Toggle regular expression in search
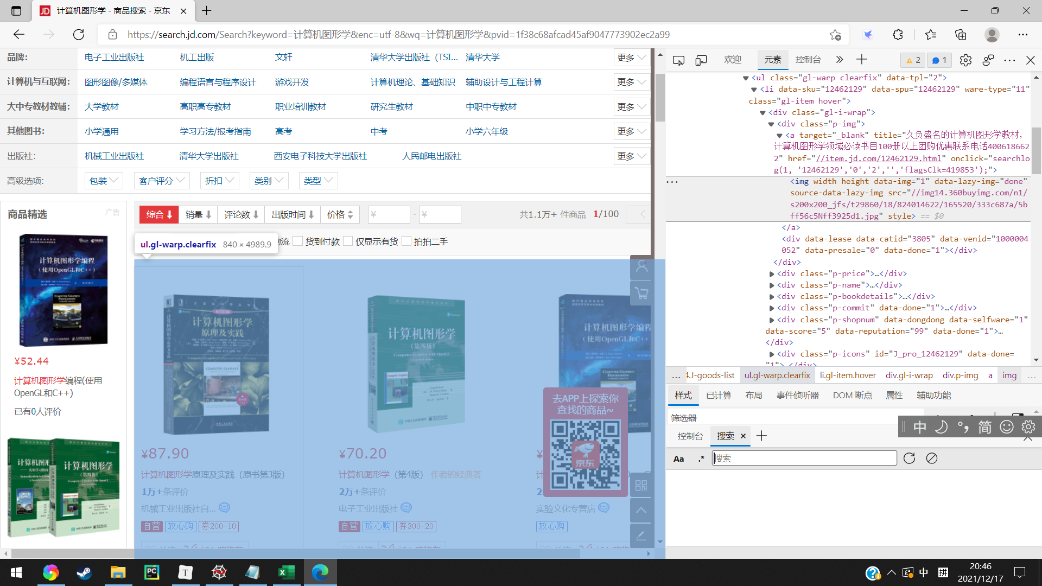The width and height of the screenshot is (1042, 586). coord(701,459)
